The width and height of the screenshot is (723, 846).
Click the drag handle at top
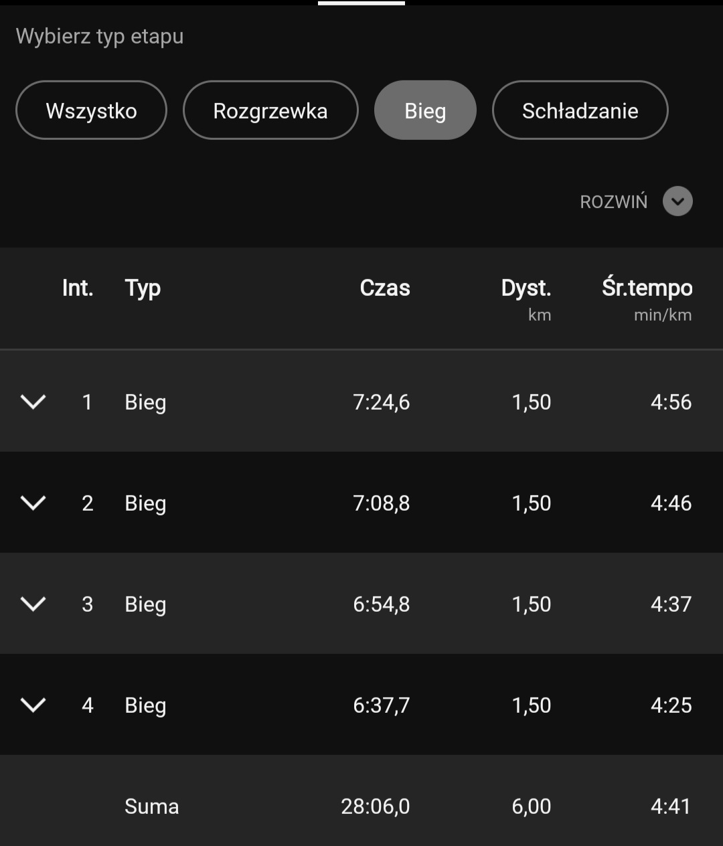pos(361,3)
